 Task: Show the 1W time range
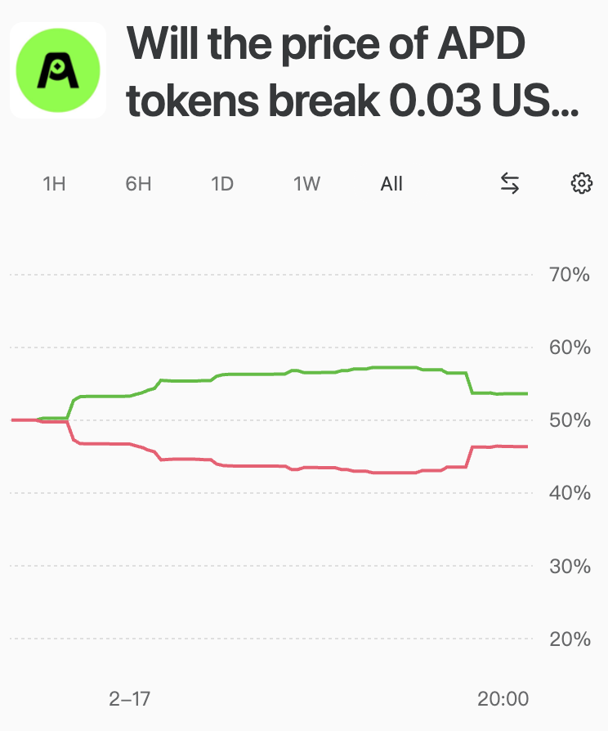306,184
